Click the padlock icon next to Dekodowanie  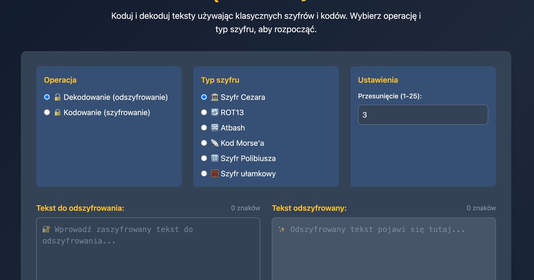coord(57,97)
